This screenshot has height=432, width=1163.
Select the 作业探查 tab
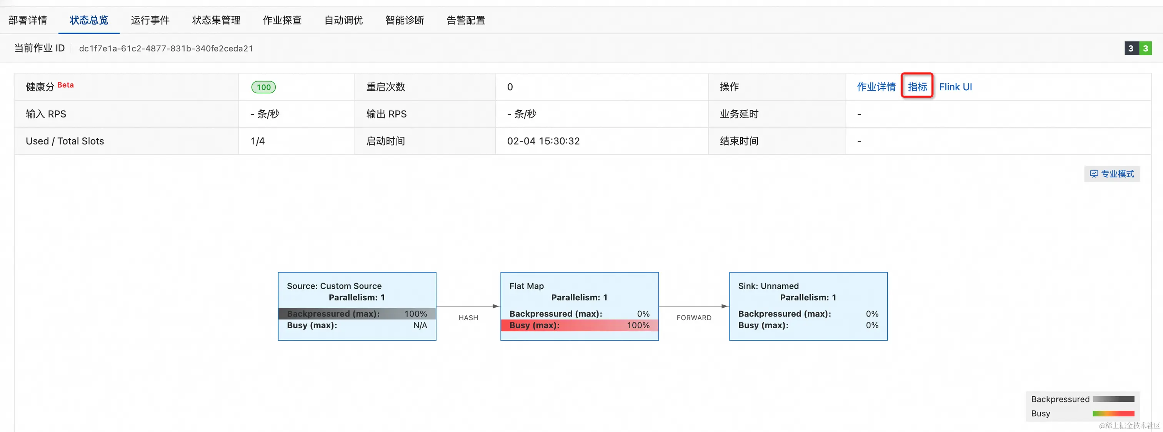pyautogui.click(x=282, y=20)
